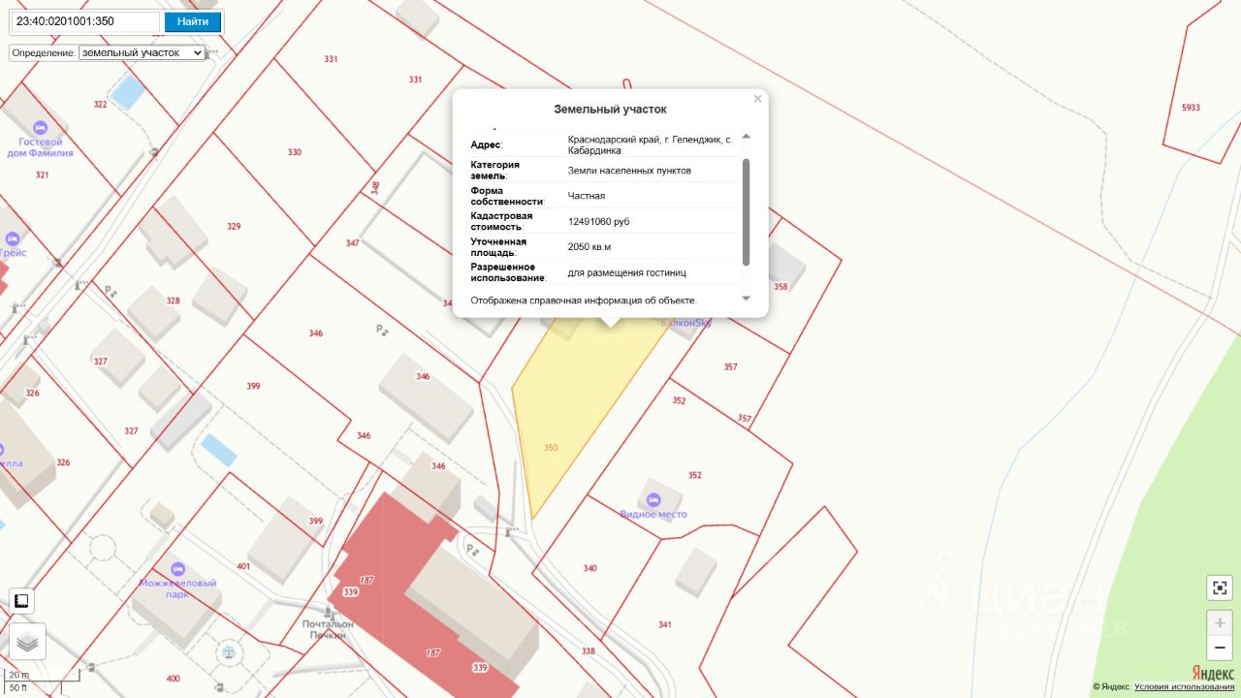Click the 20 m scale bar label
Viewport: 1241px width, 698px height.
point(19,675)
